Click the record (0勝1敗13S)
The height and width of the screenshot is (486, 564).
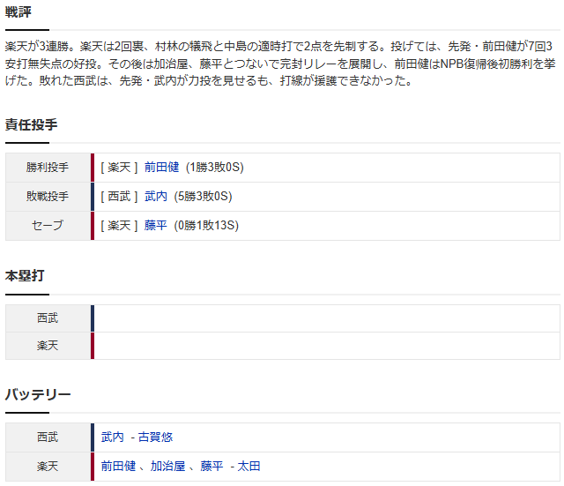206,226
